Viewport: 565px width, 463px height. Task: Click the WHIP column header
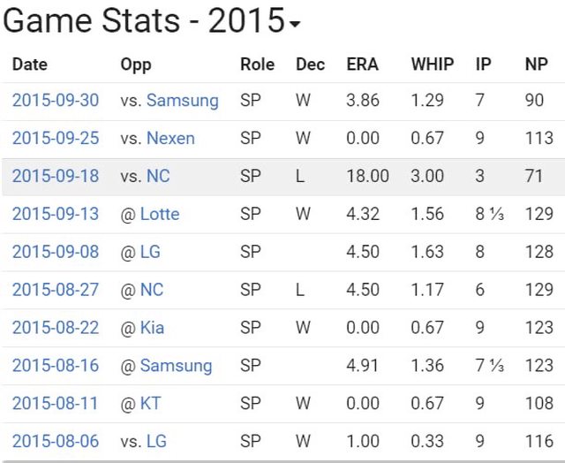click(x=432, y=65)
